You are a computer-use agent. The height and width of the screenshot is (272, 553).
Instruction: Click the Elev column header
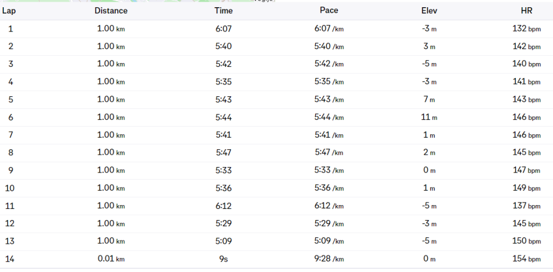[x=429, y=11]
